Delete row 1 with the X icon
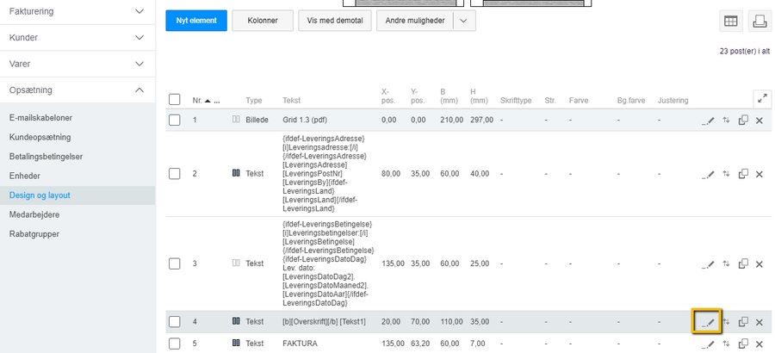 [x=759, y=120]
